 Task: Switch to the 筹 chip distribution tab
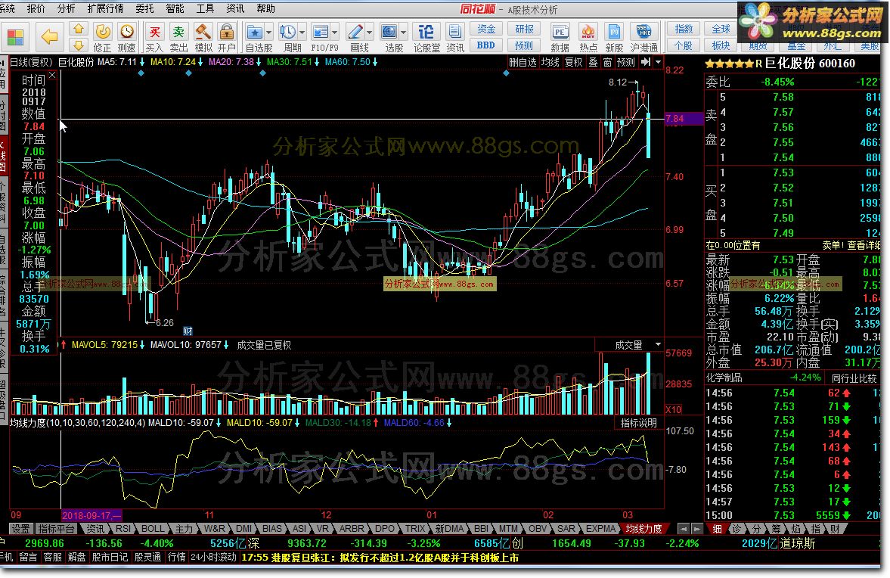776,529
